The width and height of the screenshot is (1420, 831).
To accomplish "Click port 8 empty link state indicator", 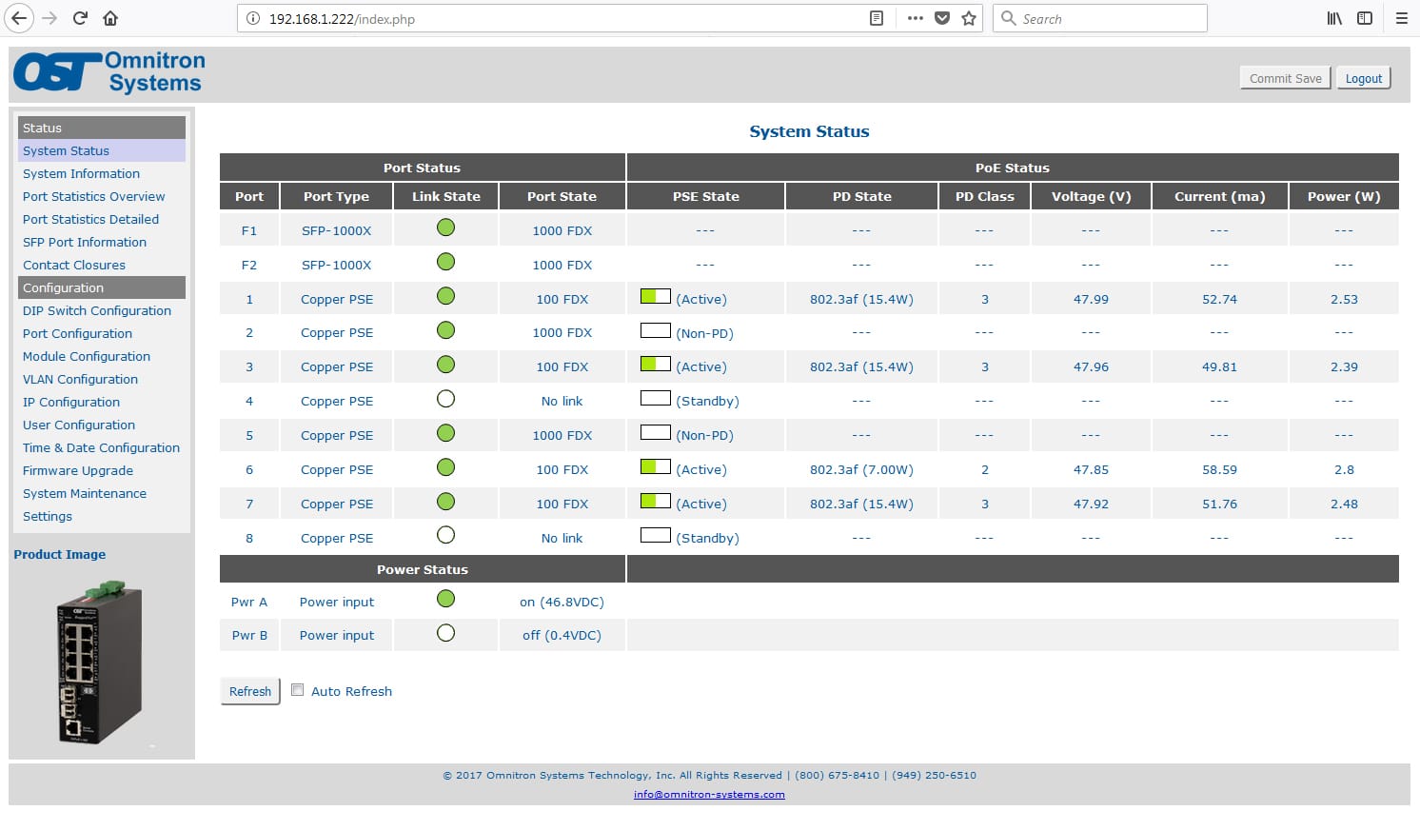I will coord(445,535).
